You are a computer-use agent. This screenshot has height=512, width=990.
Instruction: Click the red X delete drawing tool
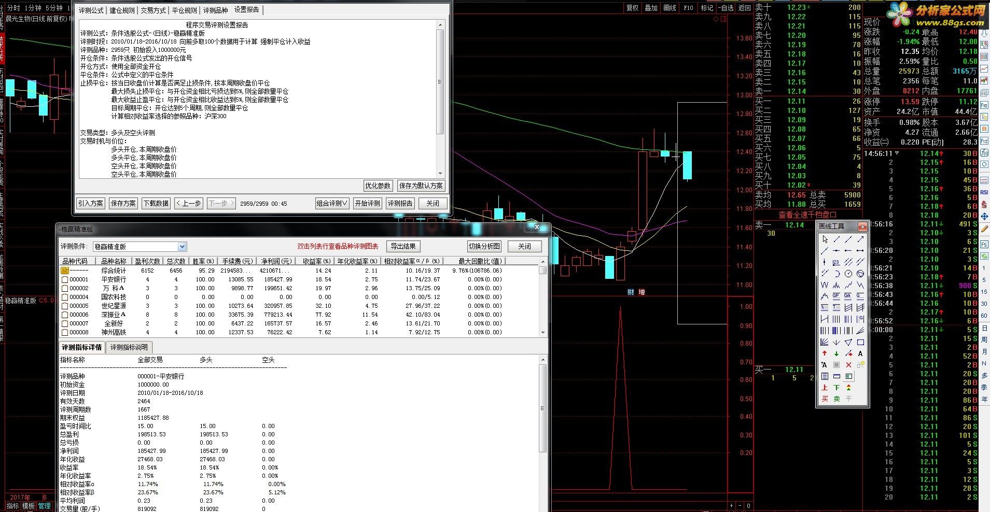click(848, 365)
